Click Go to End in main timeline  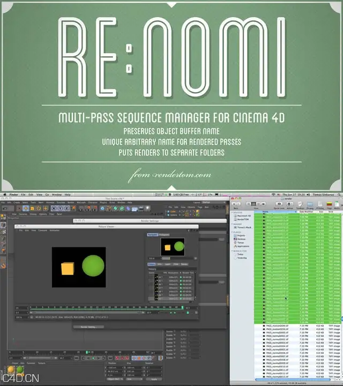tap(110, 358)
